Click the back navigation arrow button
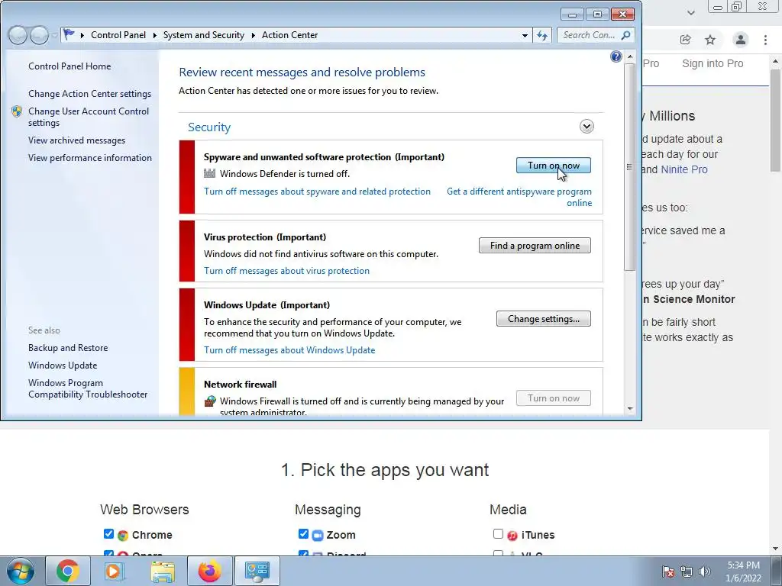Screen dimensions: 782x586 click(x=18, y=35)
